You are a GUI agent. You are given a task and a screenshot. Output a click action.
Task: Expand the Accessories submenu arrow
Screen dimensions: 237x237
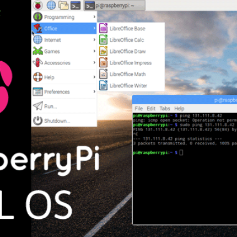click(x=94, y=62)
